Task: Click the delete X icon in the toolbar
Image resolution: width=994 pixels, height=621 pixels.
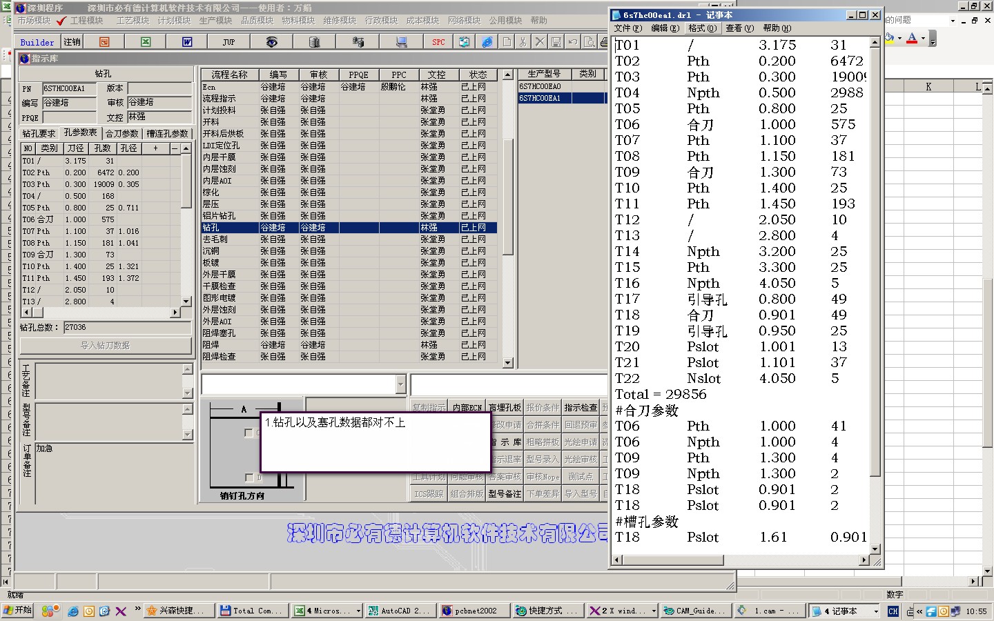Action: coord(540,42)
